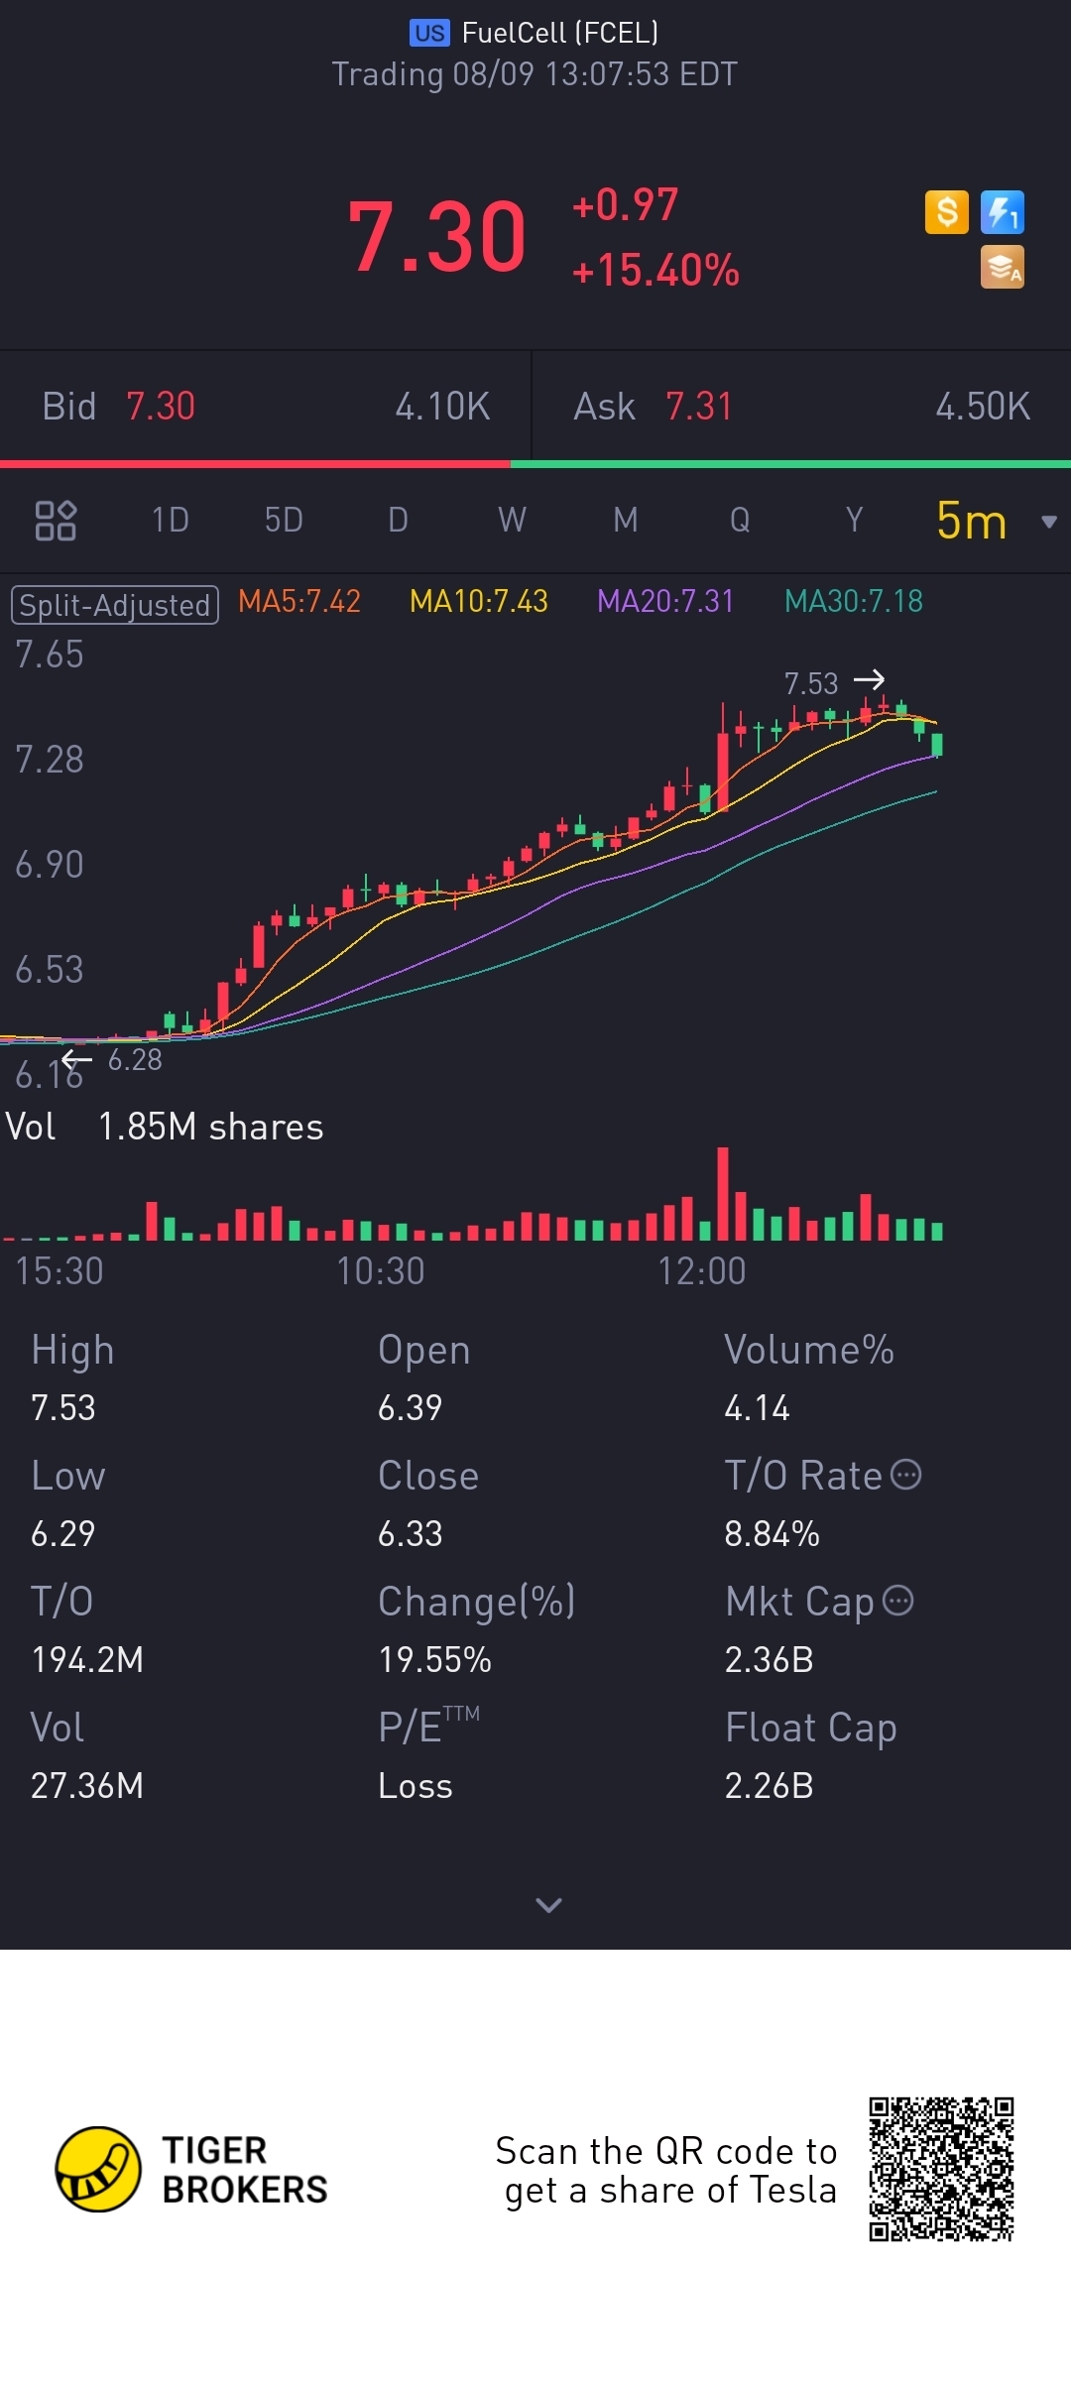Tap the Bid 7.30 quote
The image size is (1071, 2389).
click(x=161, y=407)
